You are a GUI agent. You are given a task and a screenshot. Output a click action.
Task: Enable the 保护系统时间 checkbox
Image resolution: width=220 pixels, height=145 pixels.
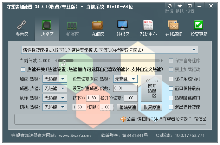point(171,79)
